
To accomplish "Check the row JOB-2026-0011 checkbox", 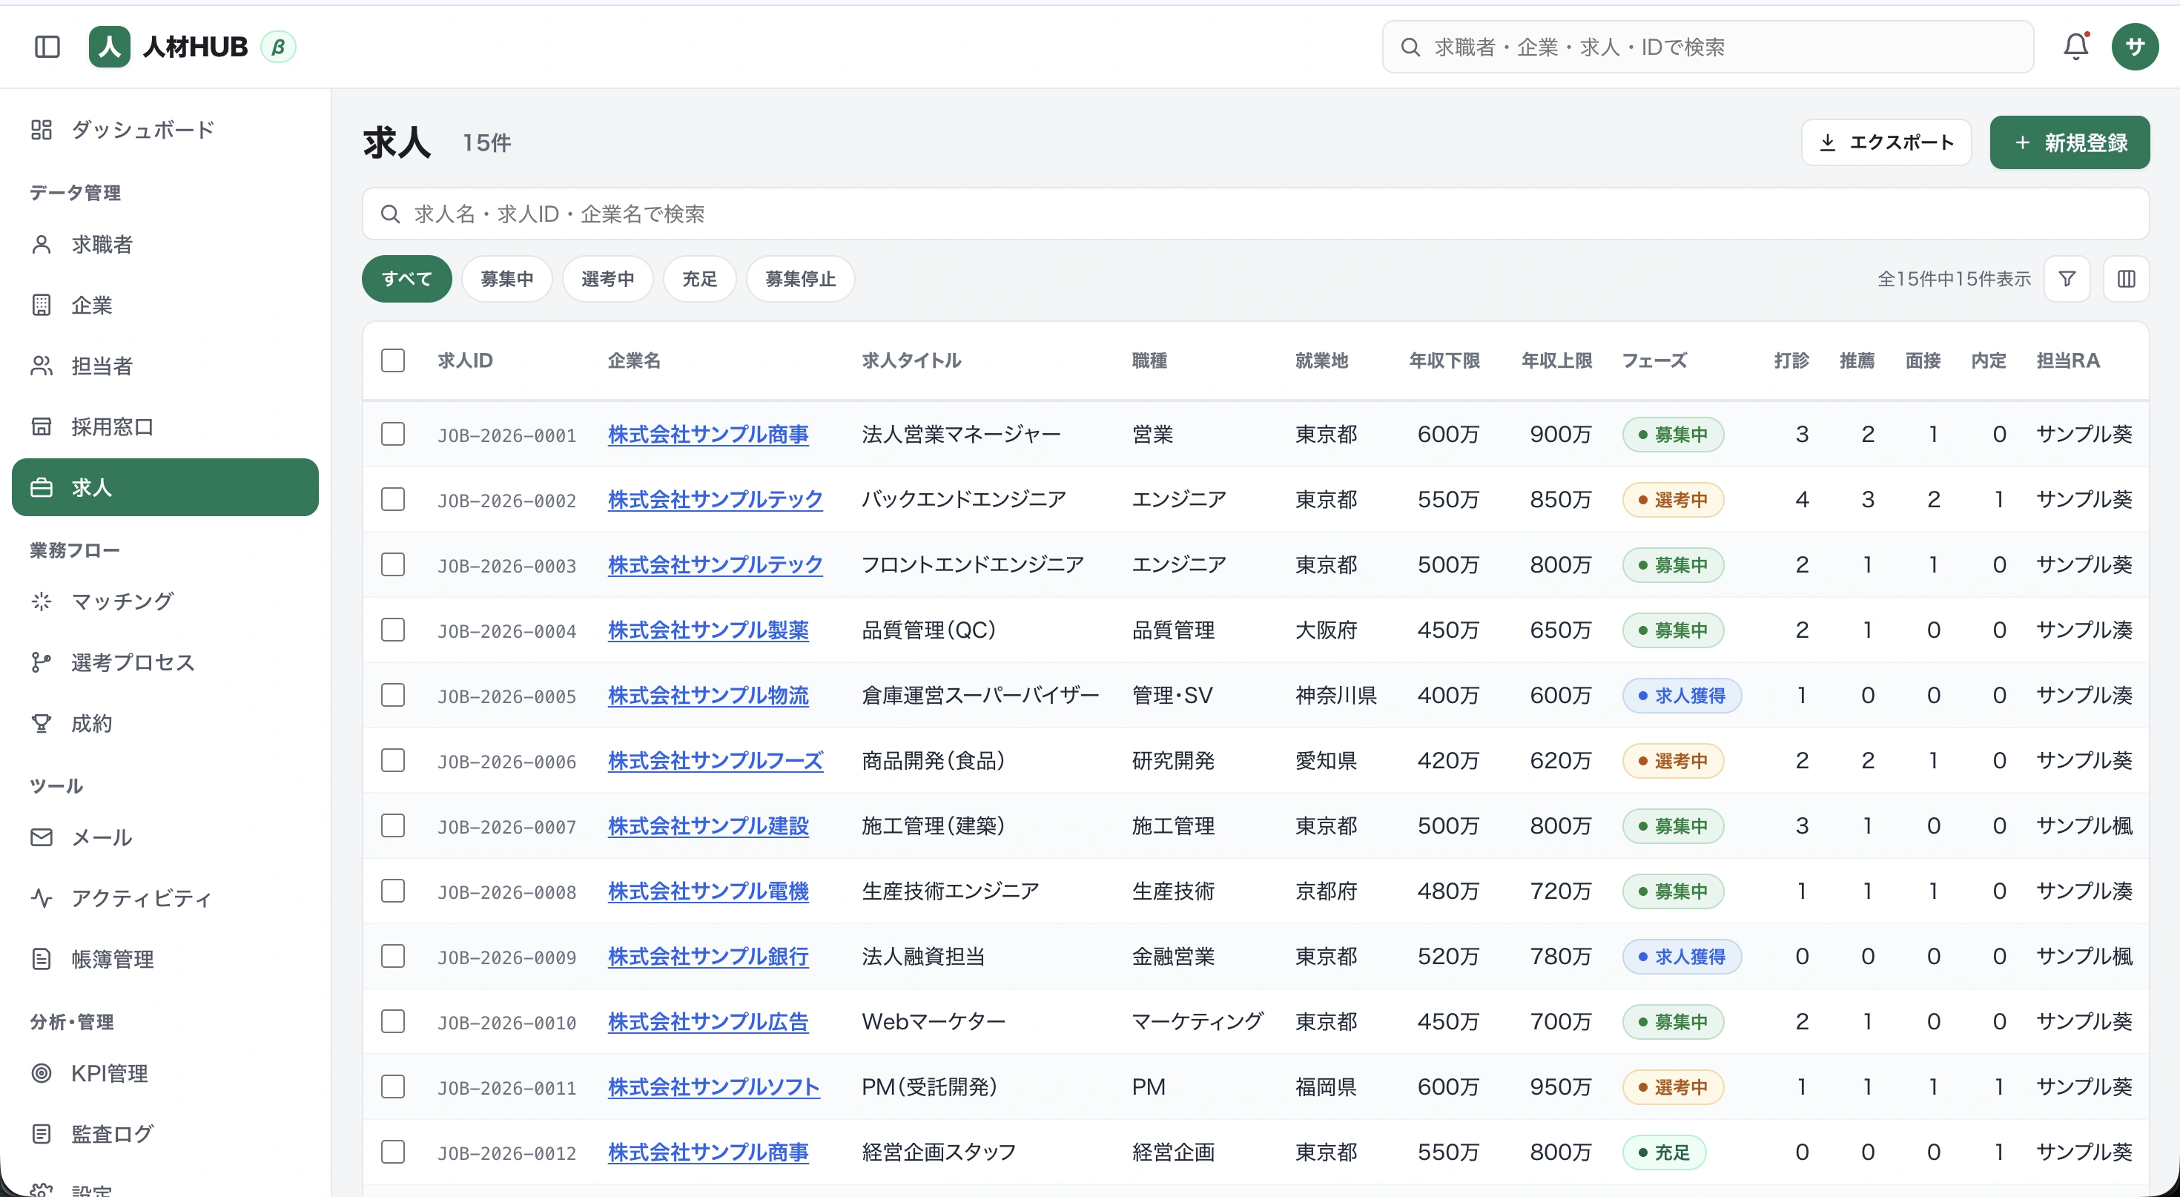I will [x=393, y=1087].
